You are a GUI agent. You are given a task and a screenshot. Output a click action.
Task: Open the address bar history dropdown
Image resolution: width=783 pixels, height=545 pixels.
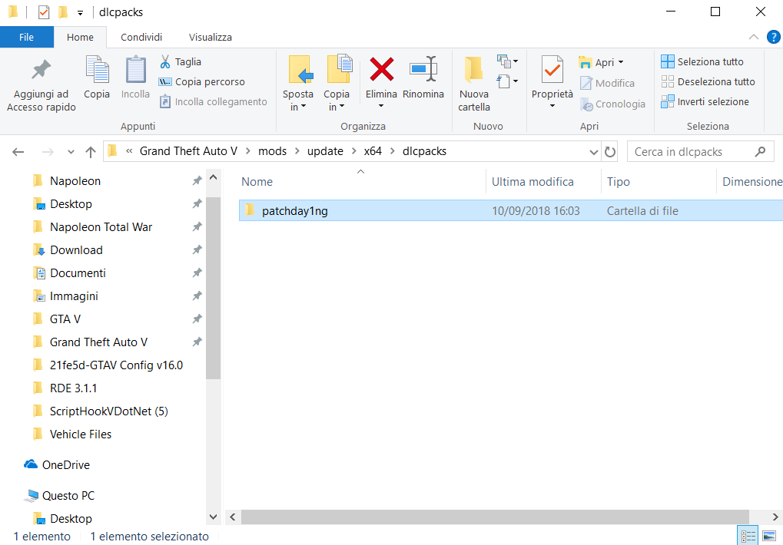click(593, 151)
